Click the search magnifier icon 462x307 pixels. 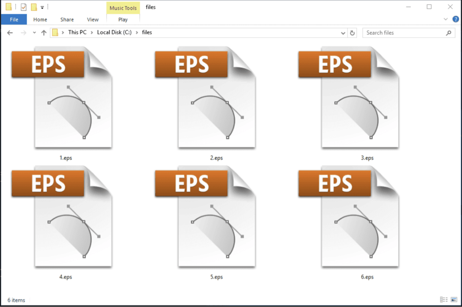click(448, 33)
